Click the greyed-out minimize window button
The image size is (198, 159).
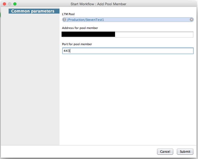(10, 4)
